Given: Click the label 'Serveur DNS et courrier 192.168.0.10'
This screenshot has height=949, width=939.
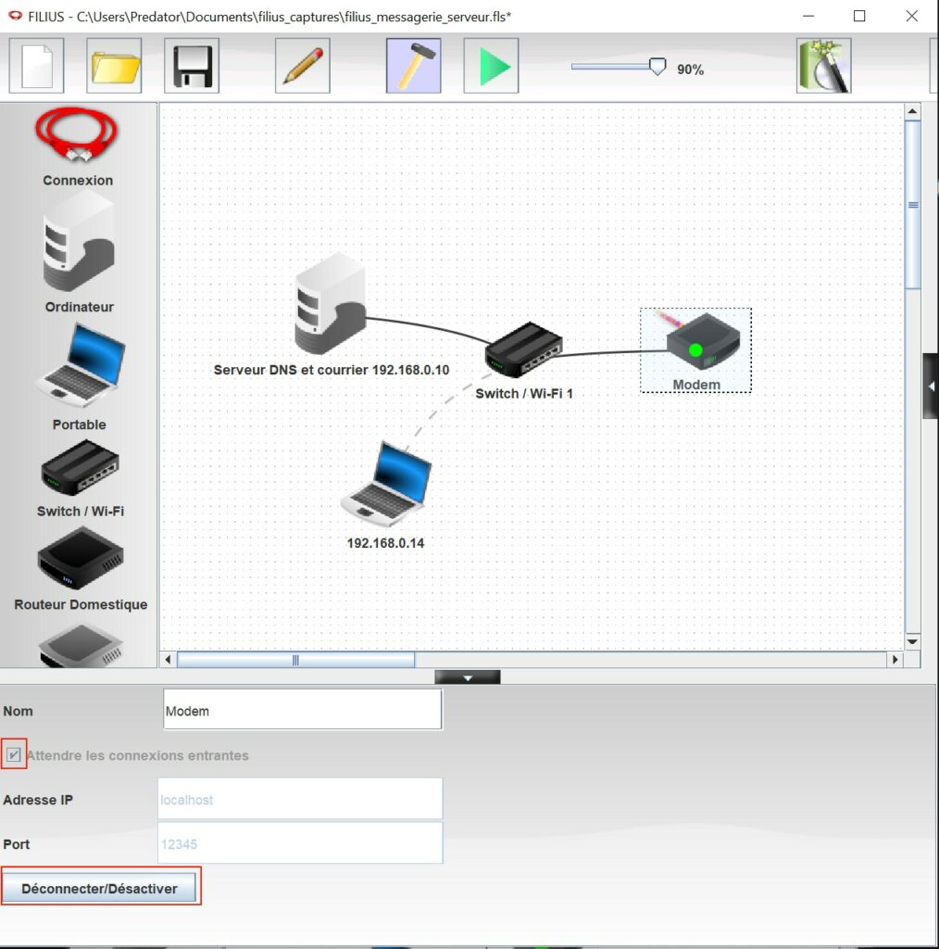Looking at the screenshot, I should point(332,370).
